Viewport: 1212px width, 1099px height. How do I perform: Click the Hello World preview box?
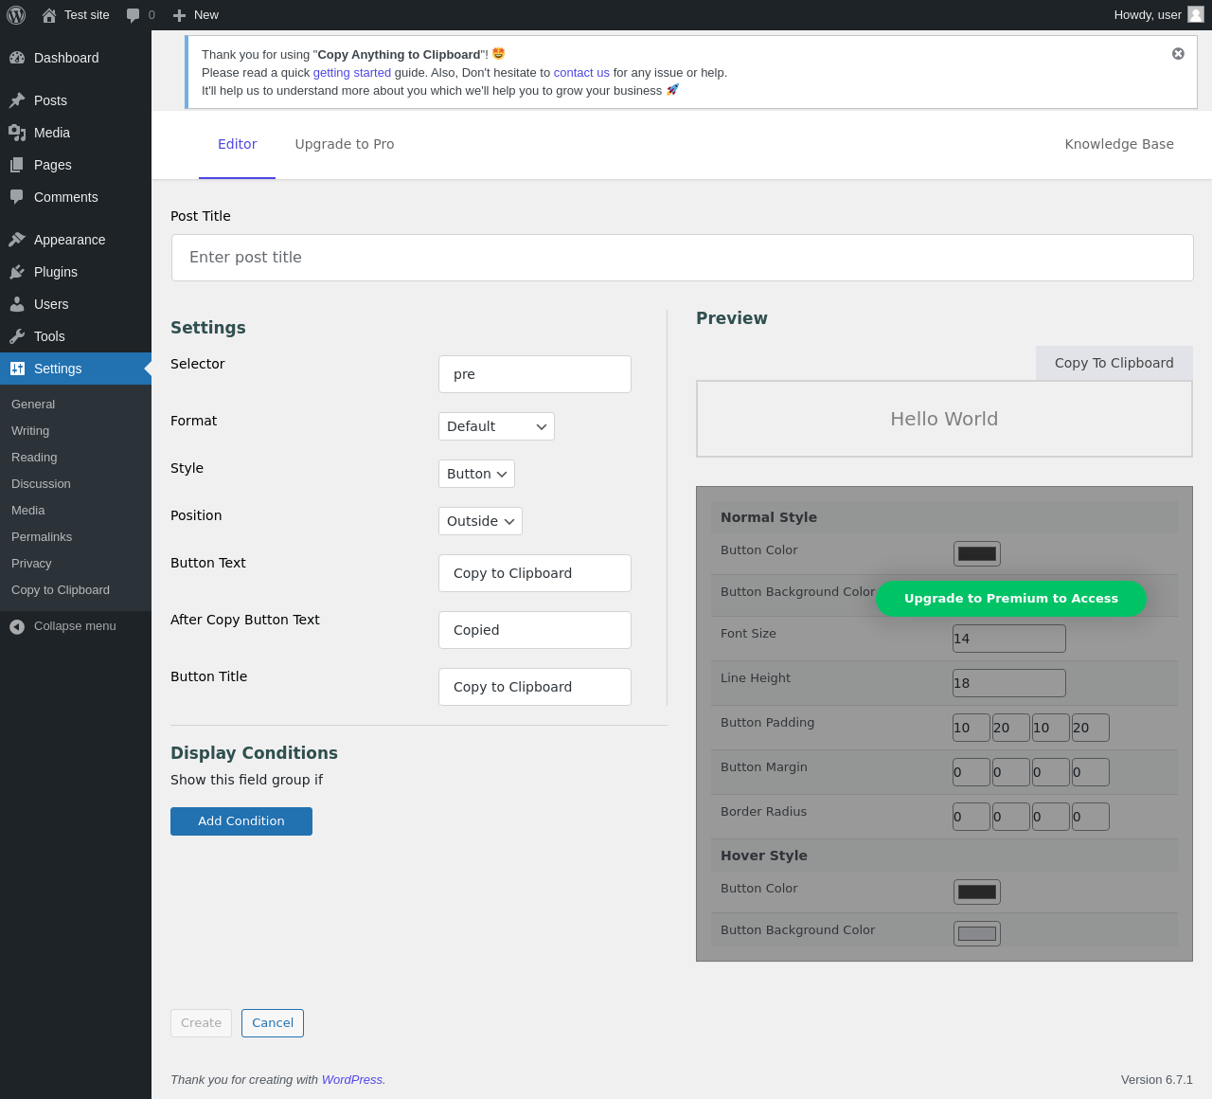944,419
